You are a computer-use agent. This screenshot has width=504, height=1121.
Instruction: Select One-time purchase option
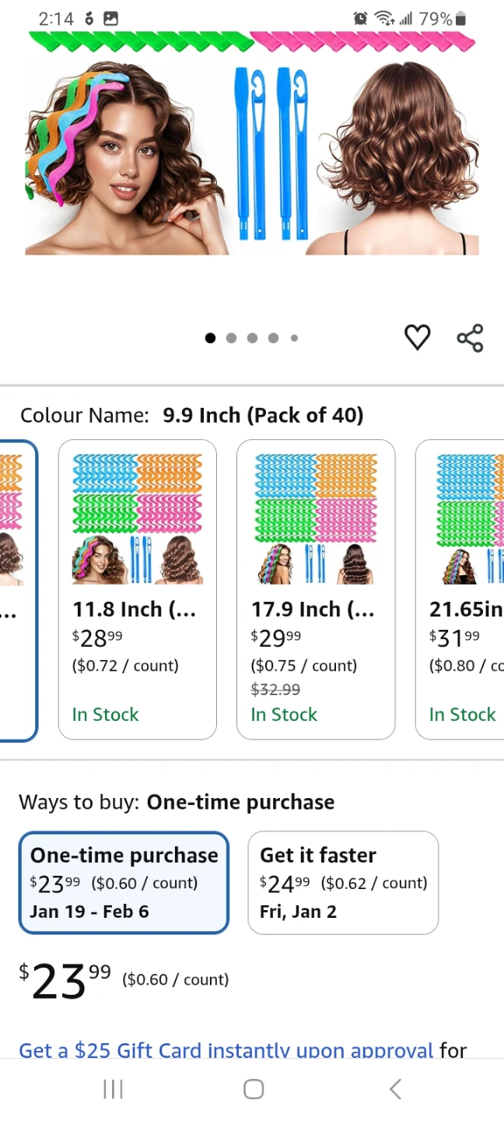[124, 882]
